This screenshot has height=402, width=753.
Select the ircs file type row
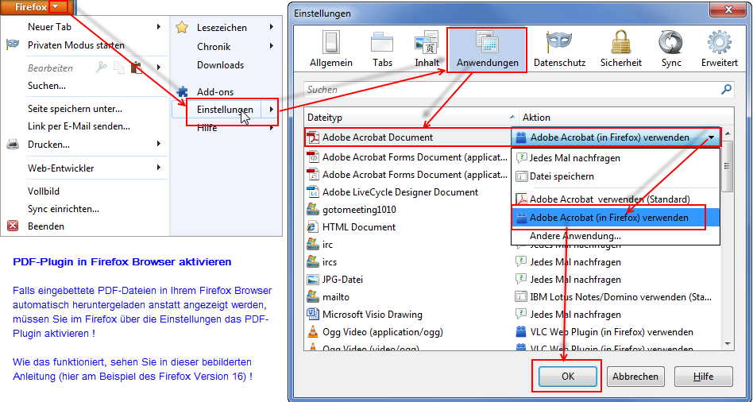(407, 262)
